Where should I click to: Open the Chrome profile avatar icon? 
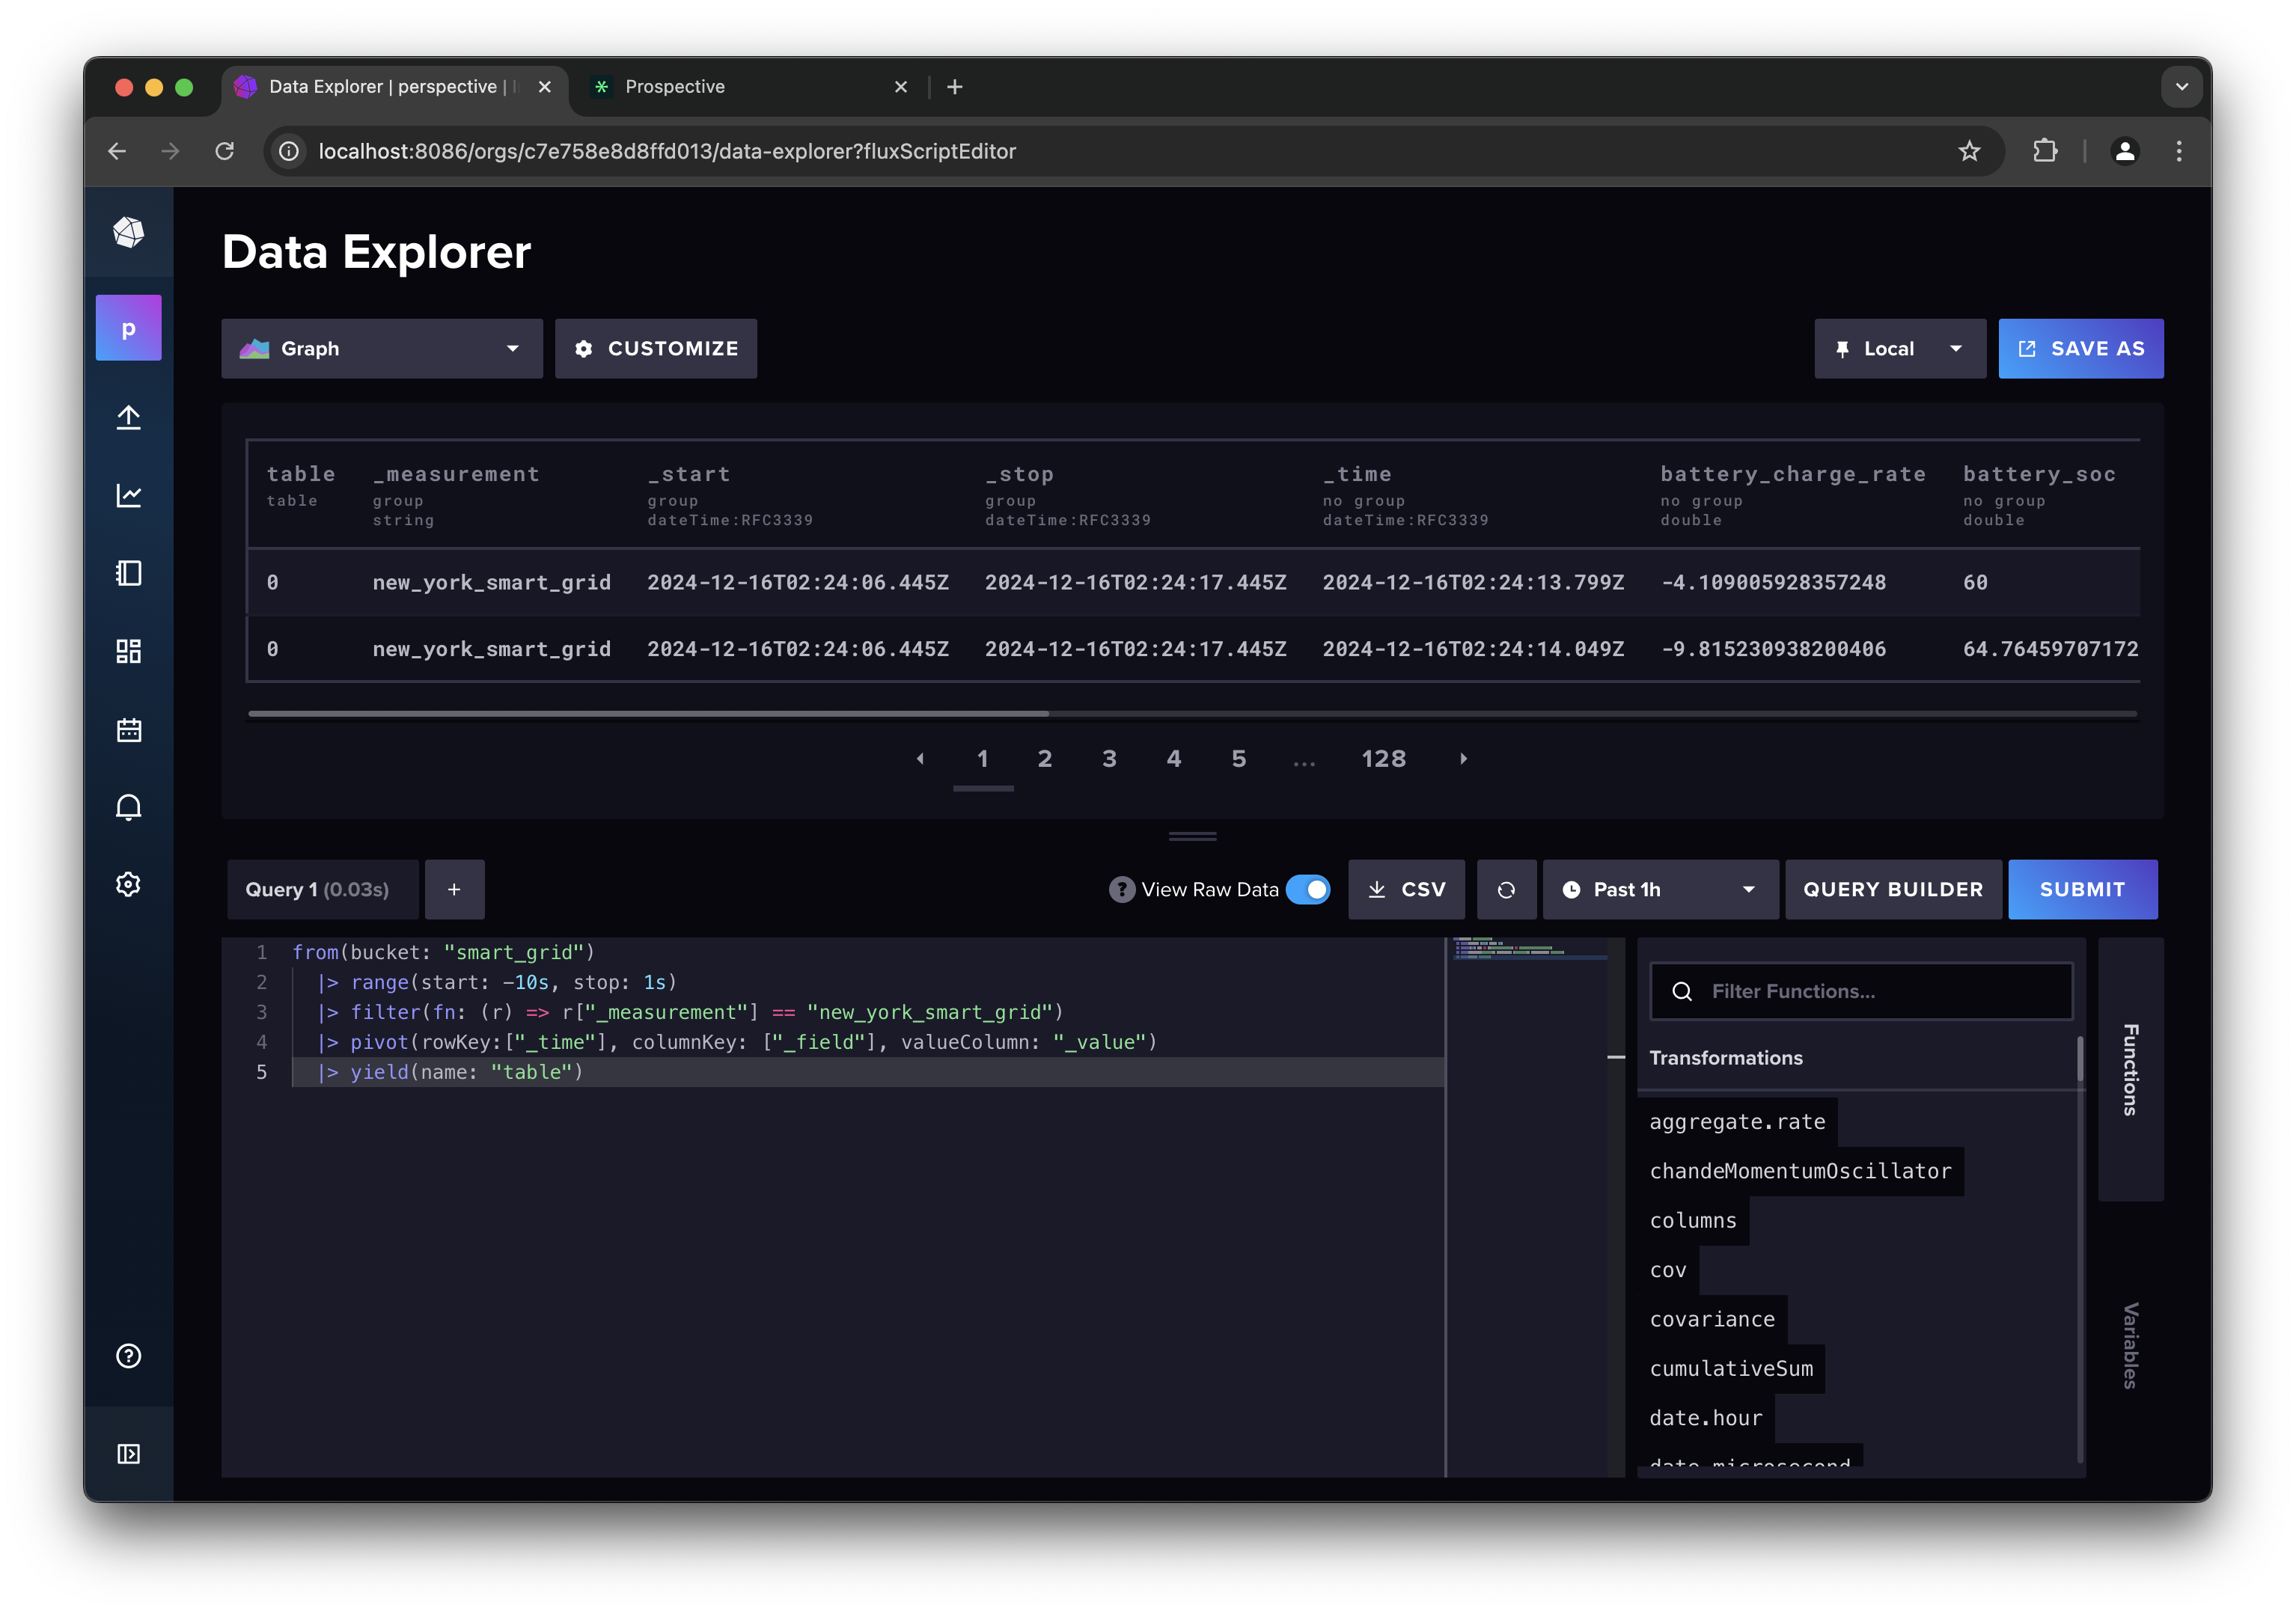click(x=2125, y=151)
